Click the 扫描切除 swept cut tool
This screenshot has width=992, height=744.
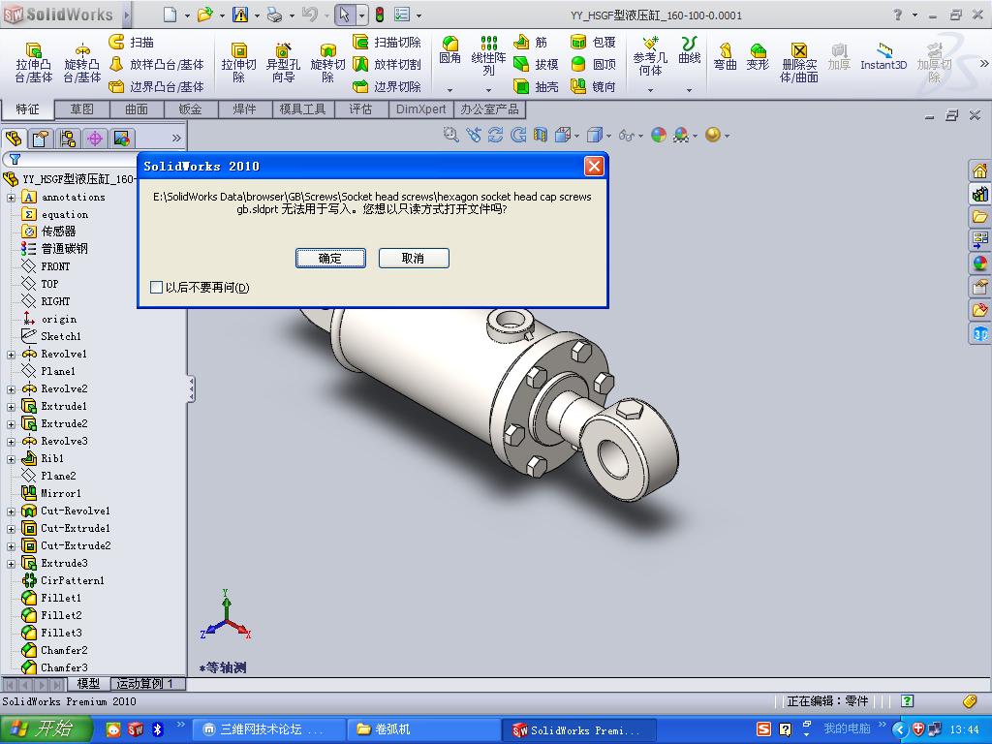coord(387,42)
